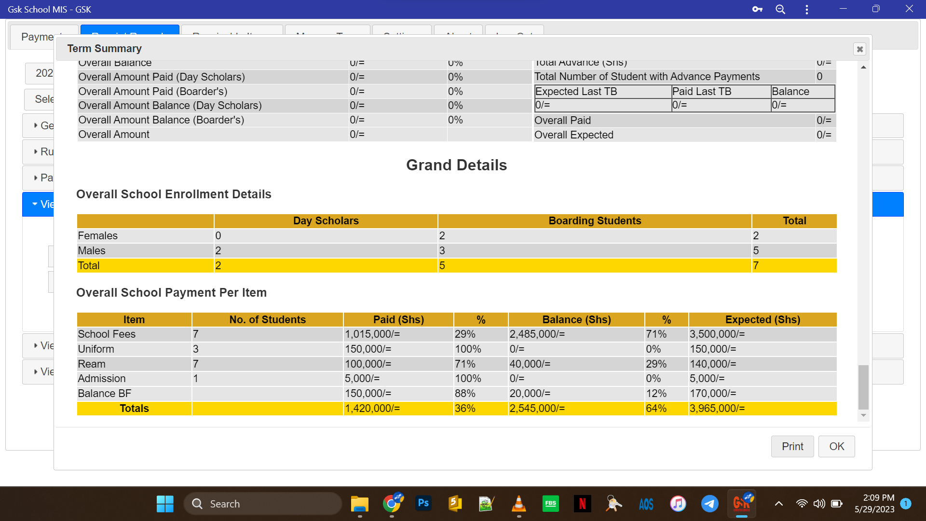Click the iTunes music icon in taskbar
Image resolution: width=926 pixels, height=521 pixels.
pos(678,504)
